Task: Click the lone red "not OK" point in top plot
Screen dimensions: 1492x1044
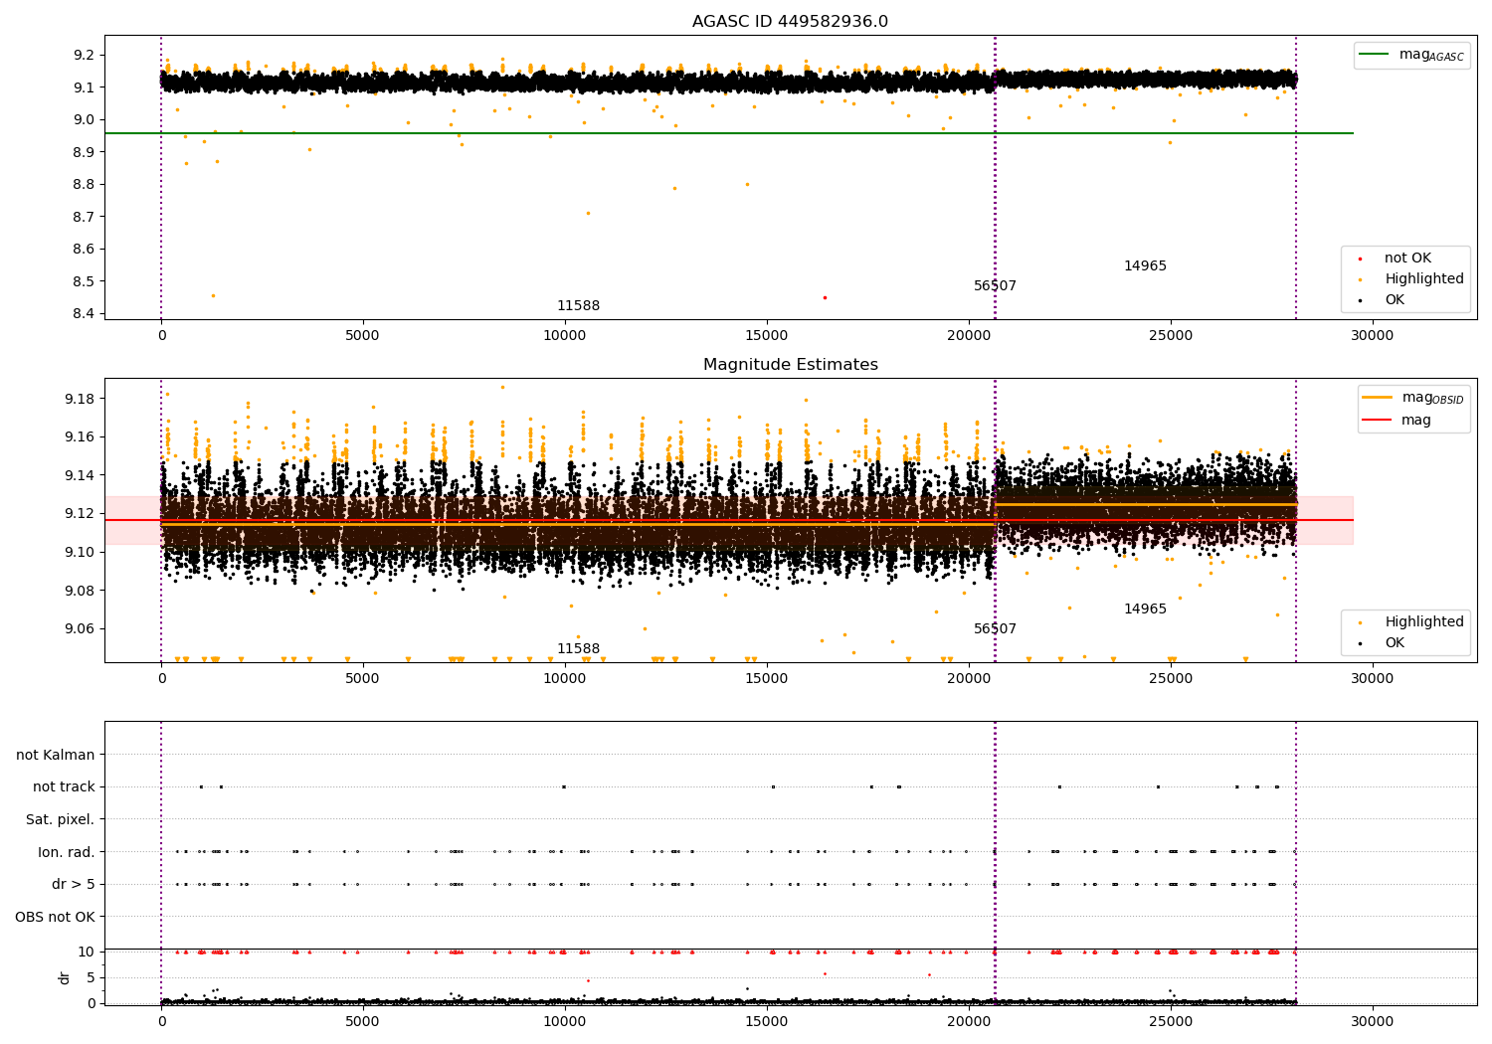Action: click(x=825, y=297)
